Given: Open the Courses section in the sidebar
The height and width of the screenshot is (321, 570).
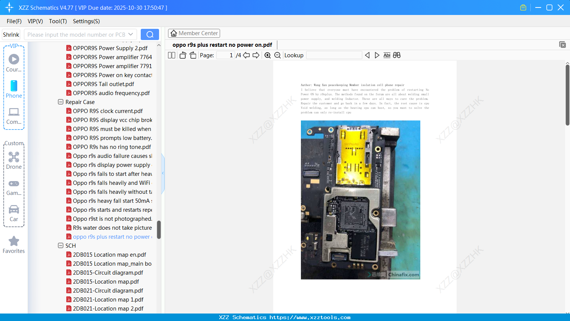Looking at the screenshot, I should (13, 62).
